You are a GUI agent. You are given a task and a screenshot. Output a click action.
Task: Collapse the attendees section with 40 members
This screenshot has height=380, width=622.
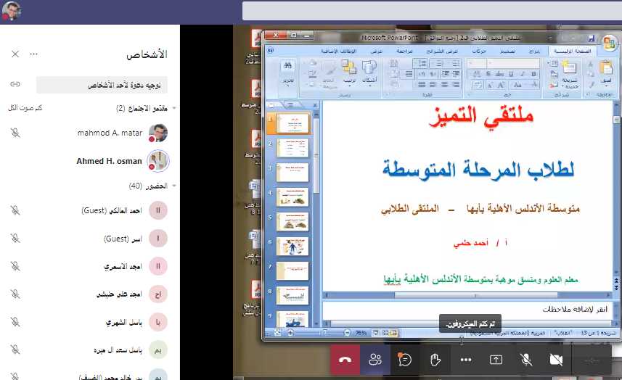(173, 186)
